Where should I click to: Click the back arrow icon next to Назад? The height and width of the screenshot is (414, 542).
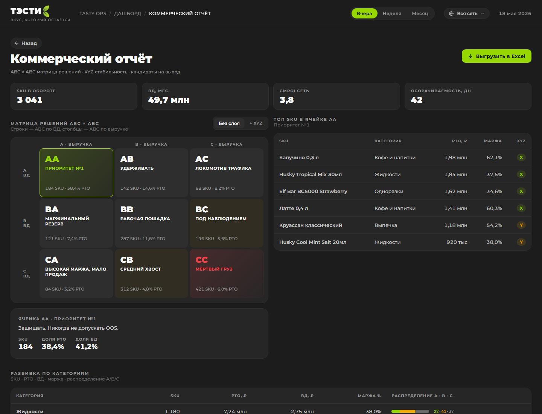pyautogui.click(x=17, y=43)
